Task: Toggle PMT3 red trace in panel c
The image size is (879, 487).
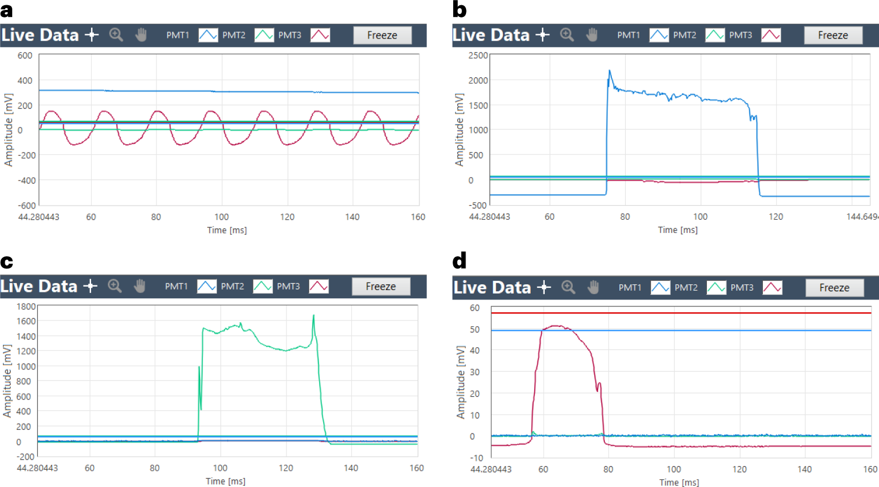Action: tap(319, 286)
